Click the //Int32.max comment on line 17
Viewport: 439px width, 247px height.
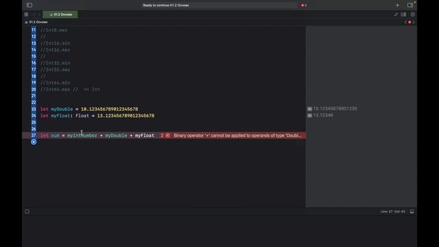point(55,69)
